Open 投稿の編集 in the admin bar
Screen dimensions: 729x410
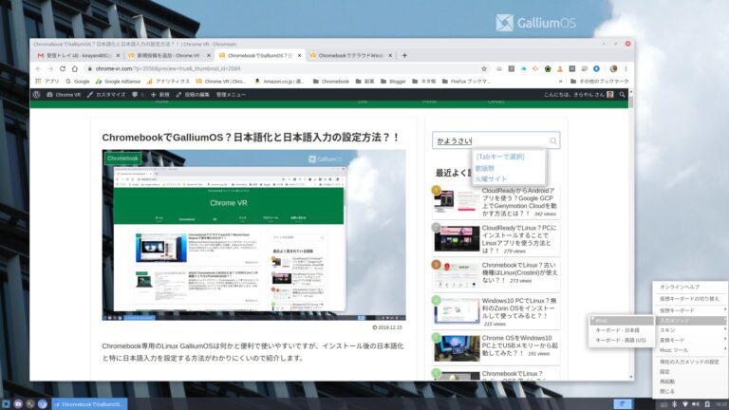(x=193, y=94)
